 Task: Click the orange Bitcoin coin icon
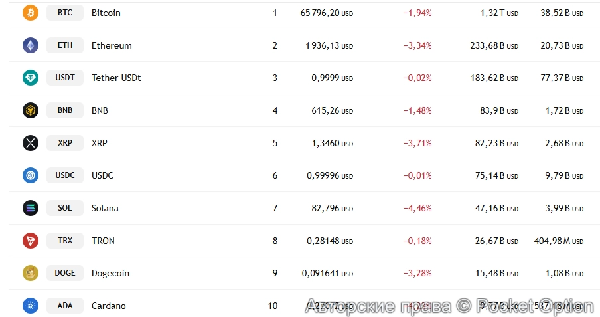(x=31, y=13)
